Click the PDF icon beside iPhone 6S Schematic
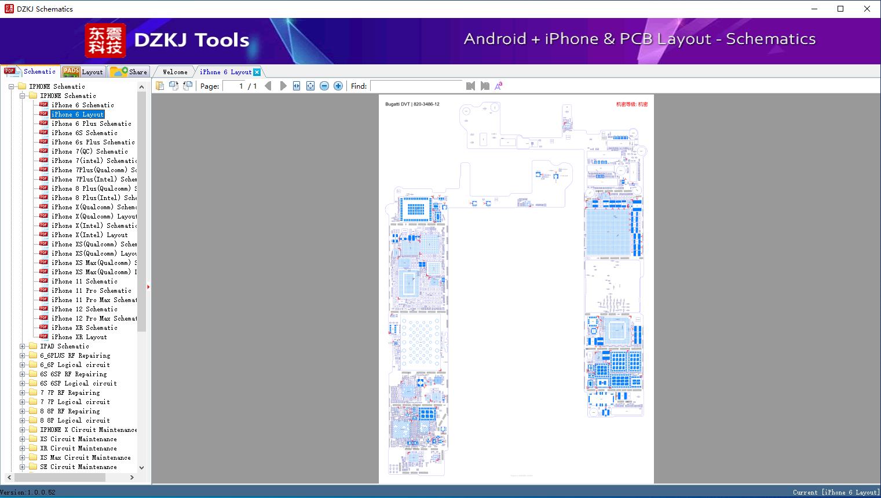 (x=43, y=133)
